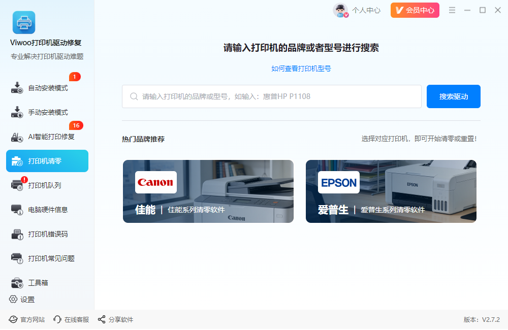508x330 pixels.
Task: Switch to 手动安装模式
Action: 47,112
